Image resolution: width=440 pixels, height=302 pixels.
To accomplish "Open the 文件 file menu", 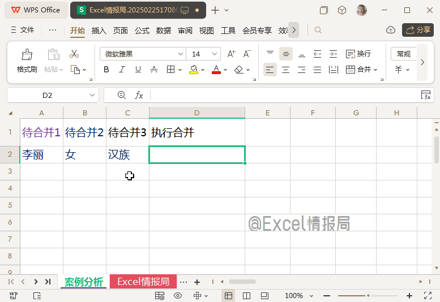I will coord(23,30).
